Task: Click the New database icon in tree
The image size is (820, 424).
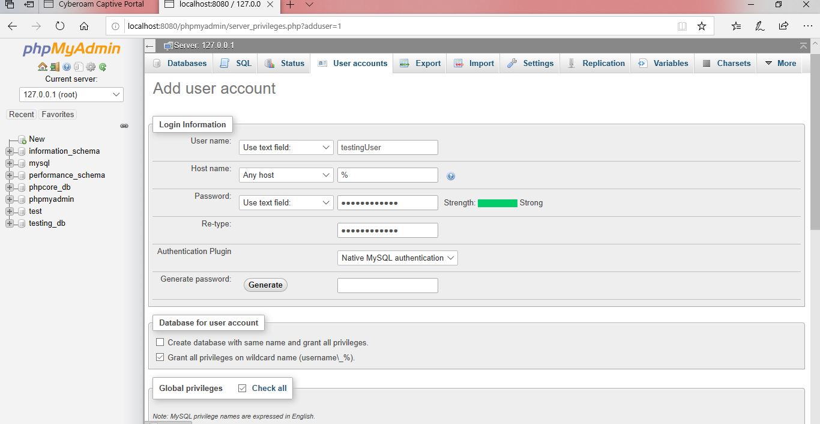Action: [22, 139]
